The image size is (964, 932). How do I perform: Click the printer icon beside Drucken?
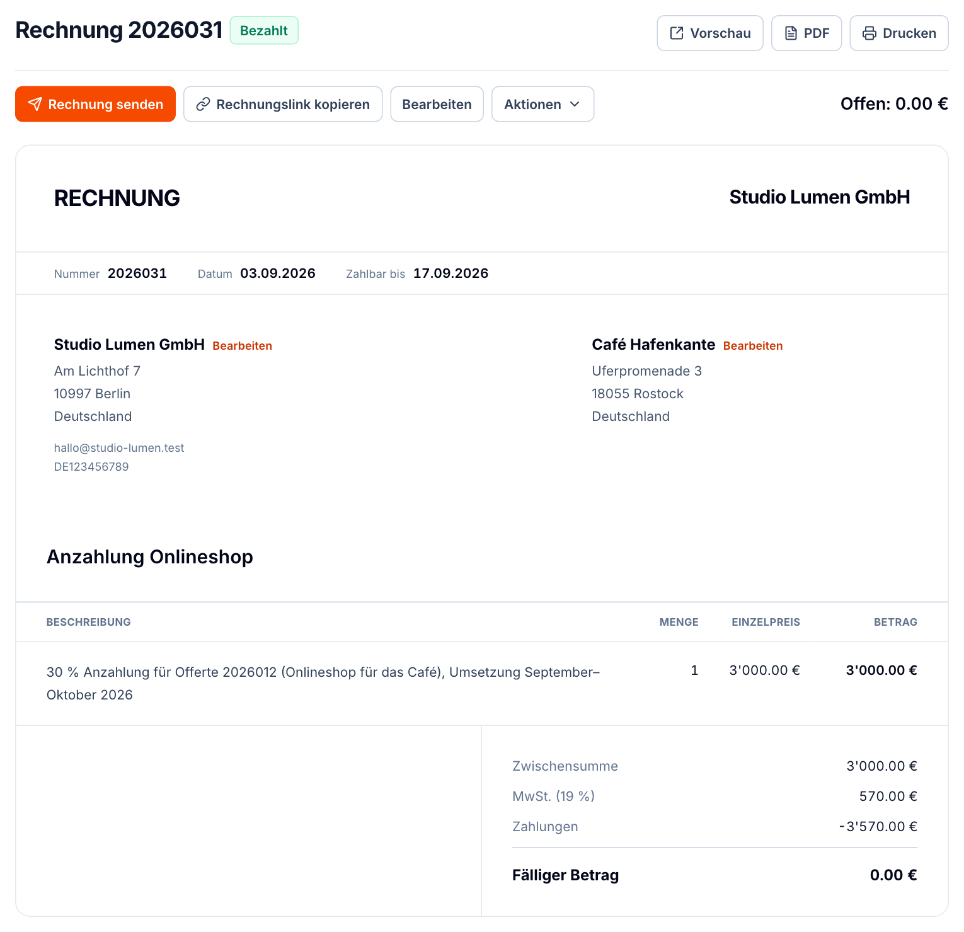[x=869, y=33]
